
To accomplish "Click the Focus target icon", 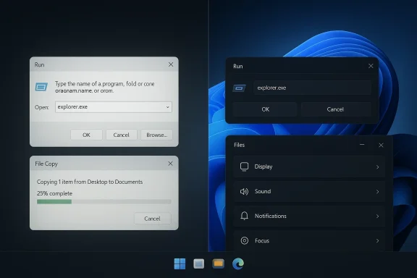I will pos(245,240).
